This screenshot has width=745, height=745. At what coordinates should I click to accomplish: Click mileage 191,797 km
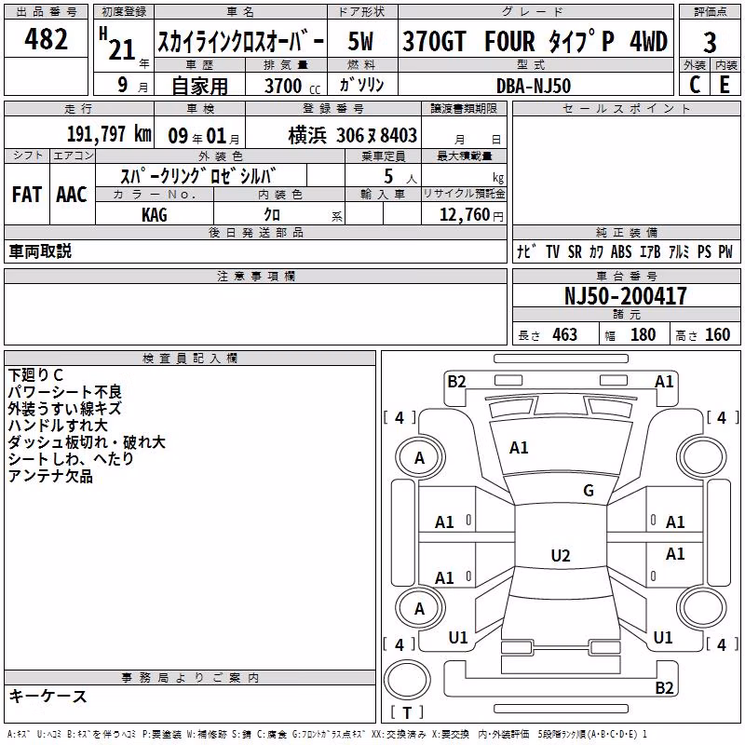[109, 134]
